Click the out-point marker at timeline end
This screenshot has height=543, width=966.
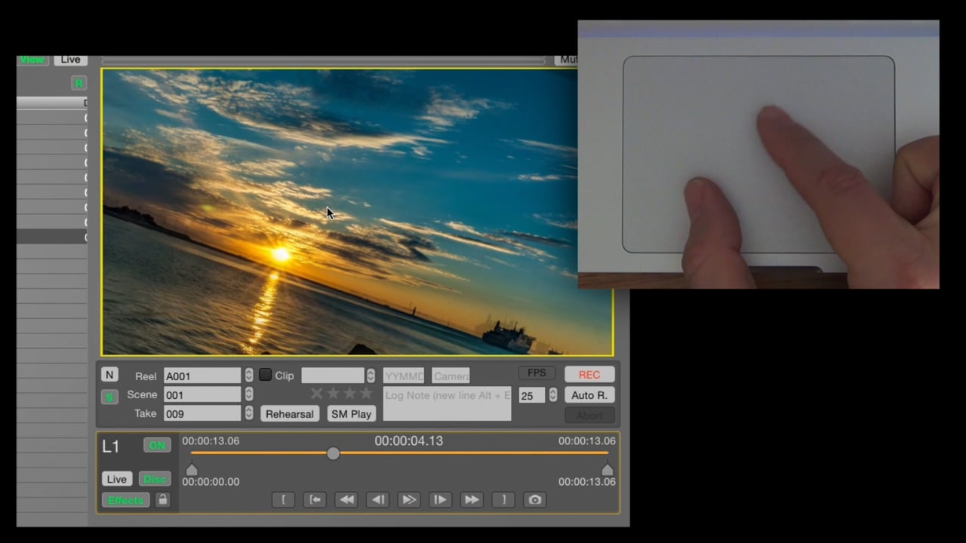[608, 469]
